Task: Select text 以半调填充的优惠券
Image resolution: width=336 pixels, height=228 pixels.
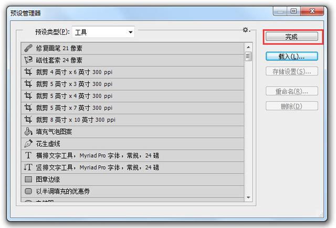Action: click(x=63, y=191)
